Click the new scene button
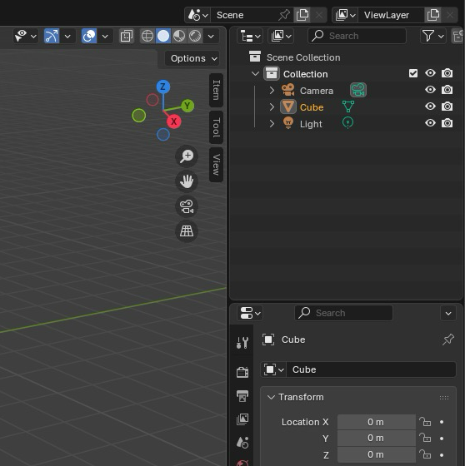The image size is (465, 466). [302, 15]
